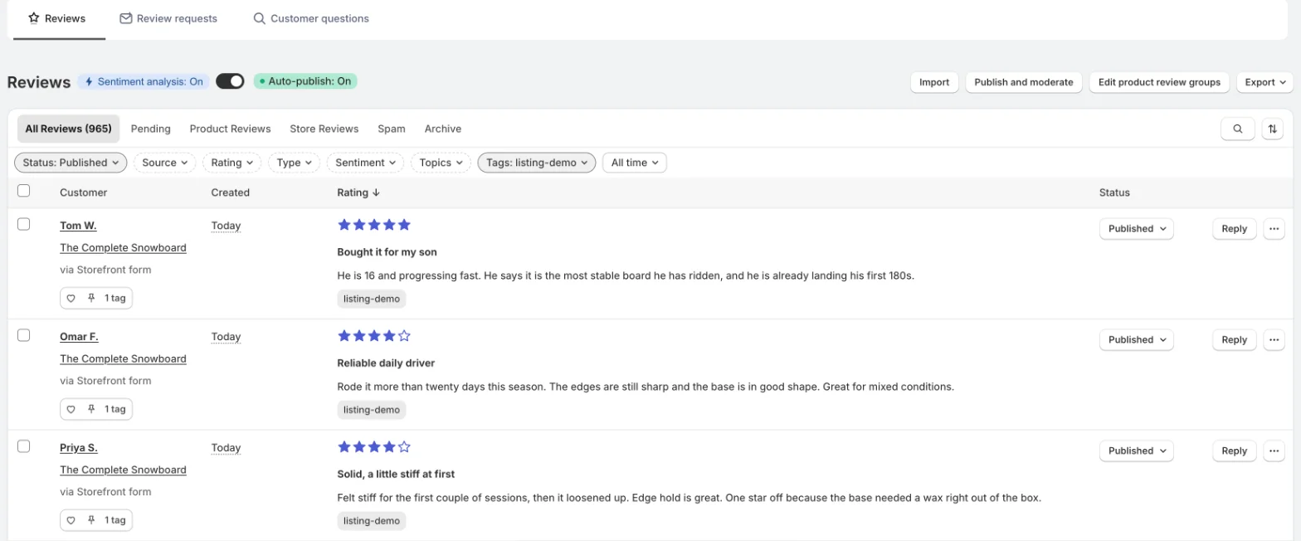Open the more actions menu for Priya S.
The image size is (1301, 541).
(x=1274, y=451)
